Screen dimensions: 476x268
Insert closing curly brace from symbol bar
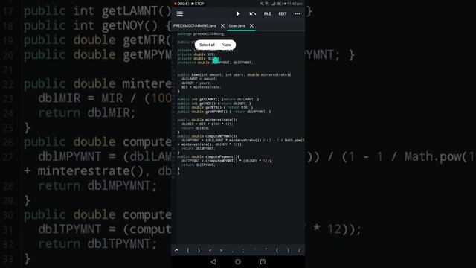tap(199, 250)
